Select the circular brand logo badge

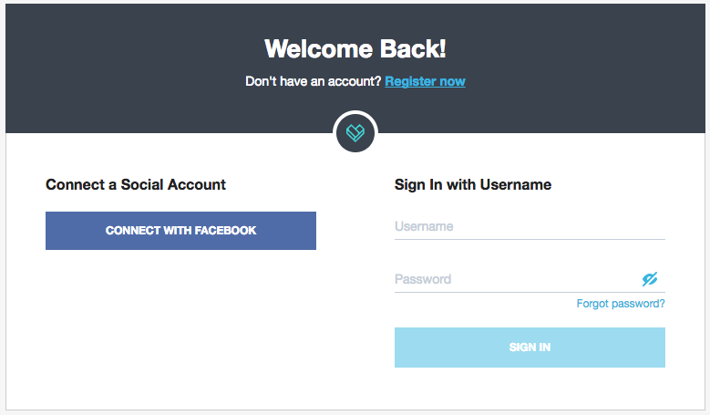click(355, 133)
